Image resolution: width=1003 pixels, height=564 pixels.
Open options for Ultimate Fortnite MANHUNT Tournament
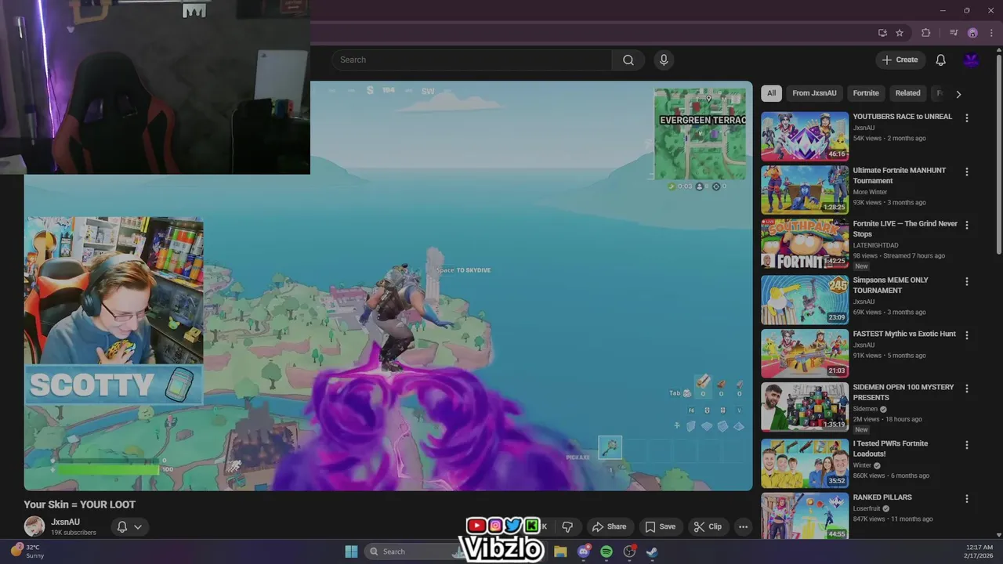tap(966, 172)
